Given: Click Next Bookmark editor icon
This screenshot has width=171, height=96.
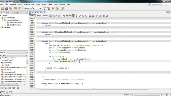Looking at the screenshot, I should click(83, 16).
